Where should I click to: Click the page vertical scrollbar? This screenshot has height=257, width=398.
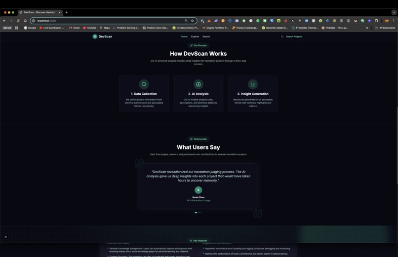[397, 146]
